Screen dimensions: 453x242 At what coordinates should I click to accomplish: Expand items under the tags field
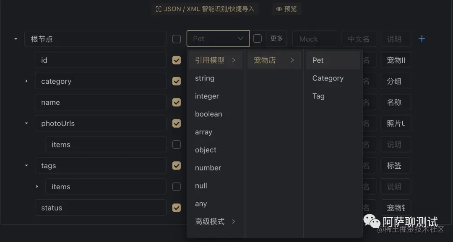pos(37,187)
